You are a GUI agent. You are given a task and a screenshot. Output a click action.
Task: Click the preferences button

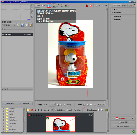(123, 122)
